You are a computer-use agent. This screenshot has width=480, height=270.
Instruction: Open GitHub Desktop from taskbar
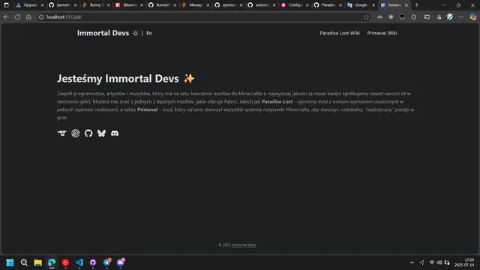click(93, 262)
